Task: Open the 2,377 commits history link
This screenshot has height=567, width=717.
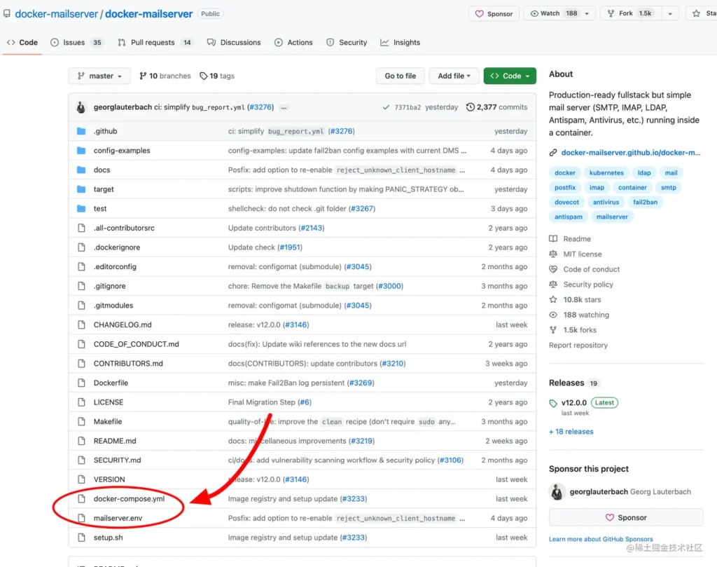Action: 496,107
